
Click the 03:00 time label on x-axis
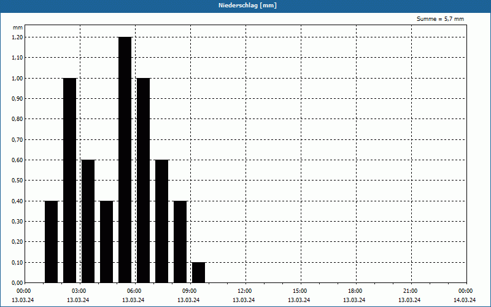pos(79,291)
